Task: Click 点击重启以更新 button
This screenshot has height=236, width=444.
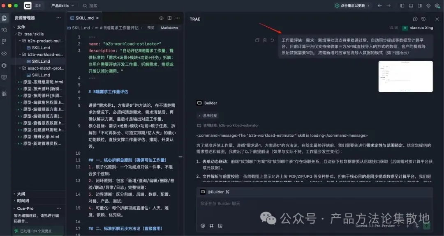Action: click(x=352, y=6)
